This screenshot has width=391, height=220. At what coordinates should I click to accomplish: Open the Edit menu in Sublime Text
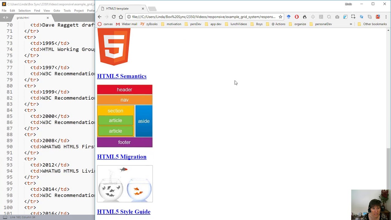coord(12,10)
